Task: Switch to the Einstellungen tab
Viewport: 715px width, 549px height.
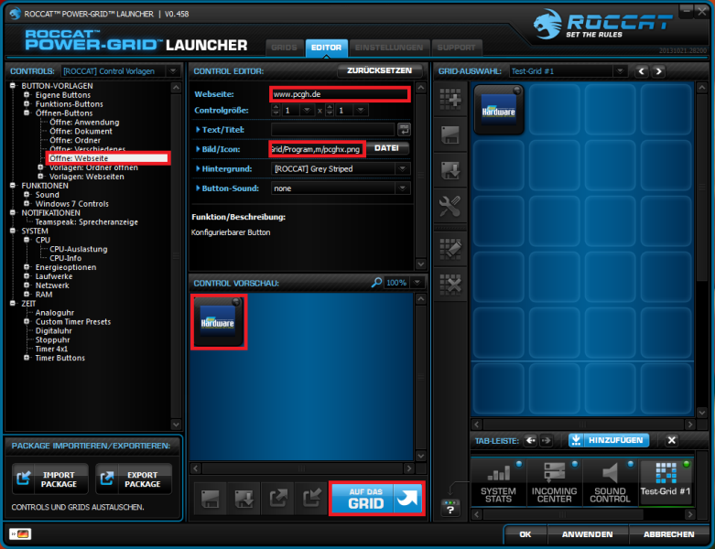Action: [x=389, y=48]
